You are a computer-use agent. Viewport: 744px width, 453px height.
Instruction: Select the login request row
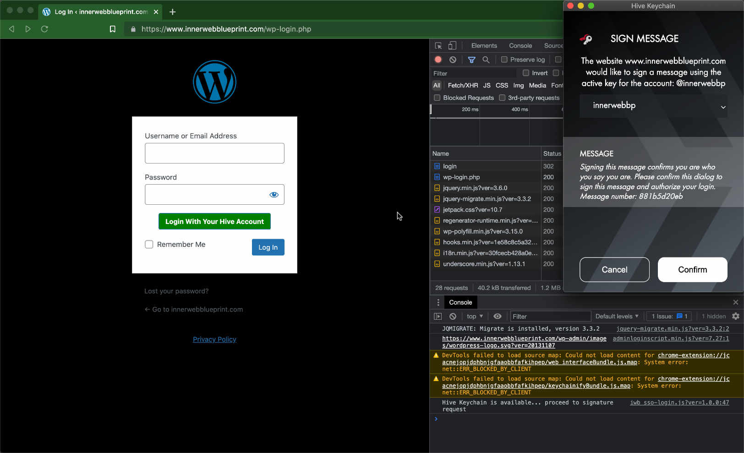tap(497, 166)
